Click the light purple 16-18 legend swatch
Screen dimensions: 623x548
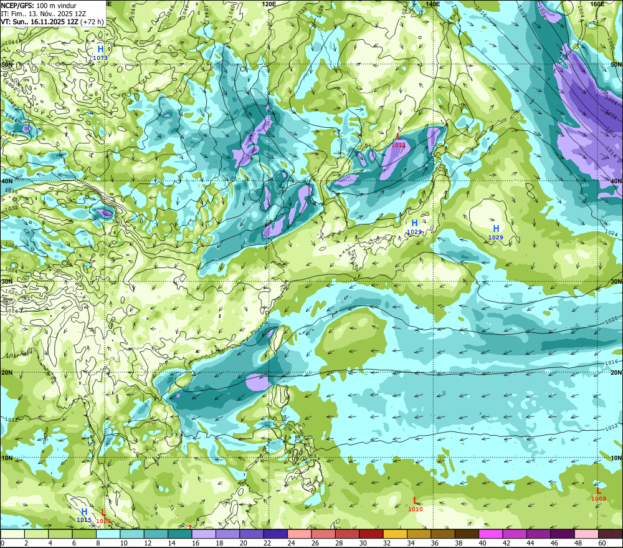[204, 534]
